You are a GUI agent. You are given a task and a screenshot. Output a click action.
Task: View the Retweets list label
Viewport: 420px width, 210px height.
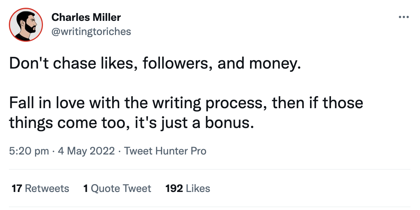(47, 188)
